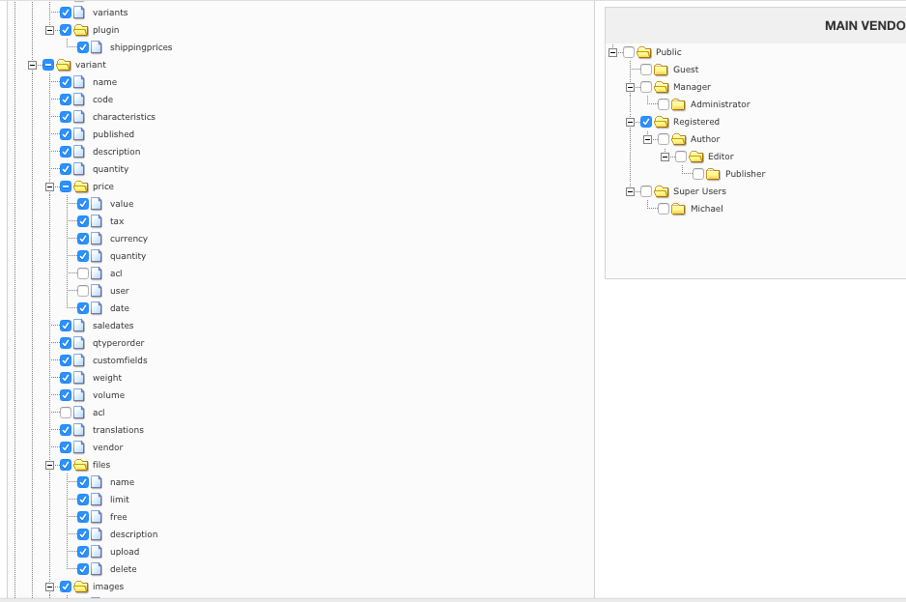
Task: Select the customfields tree item
Action: coord(120,360)
